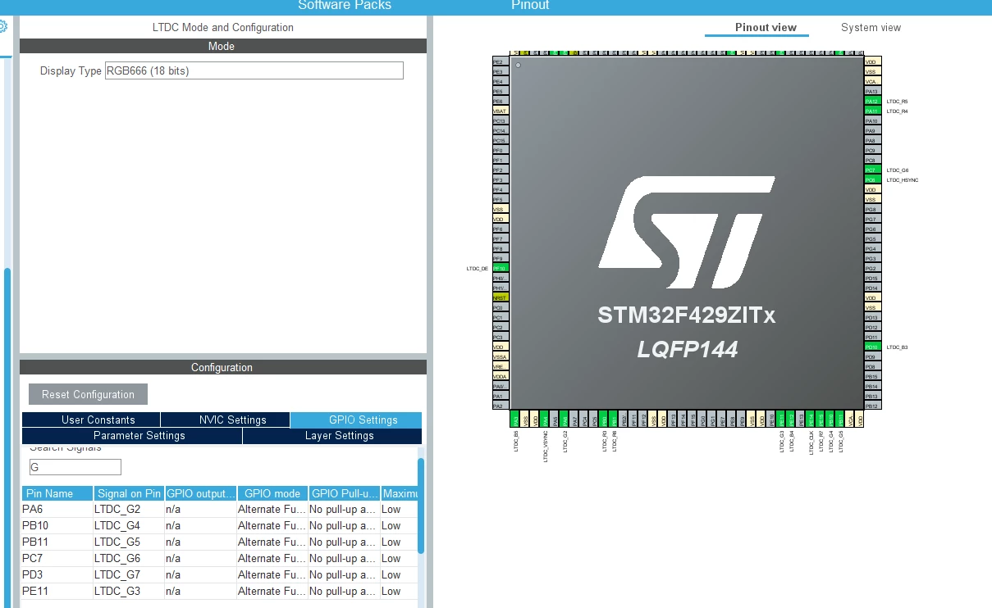Select pin PC6 labeled LTDC_HSYNC

tap(871, 179)
